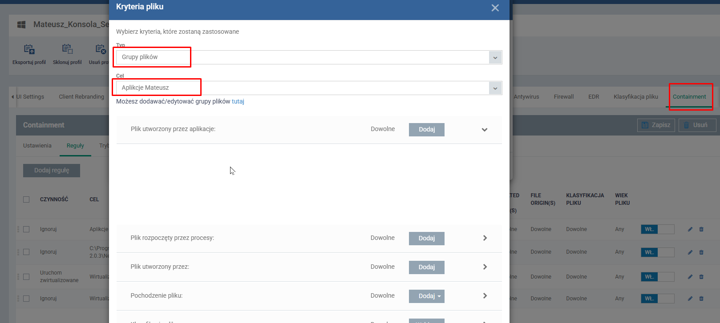
Task: Switch to the UI Settings tab
Action: [x=30, y=97]
